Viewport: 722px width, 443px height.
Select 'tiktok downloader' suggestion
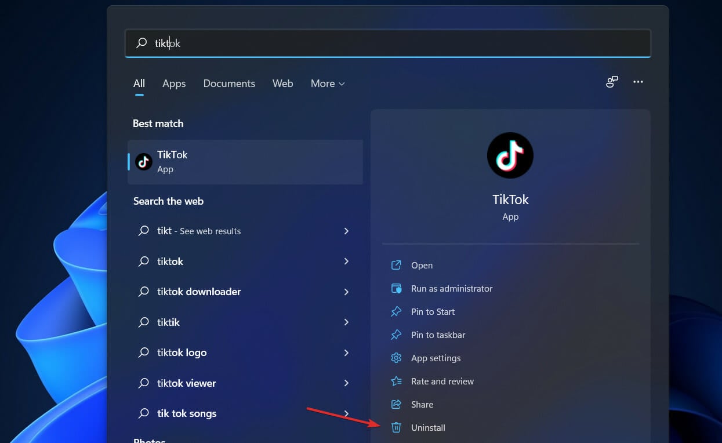click(x=245, y=292)
